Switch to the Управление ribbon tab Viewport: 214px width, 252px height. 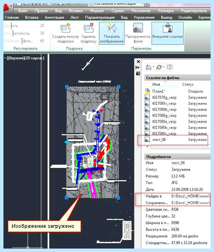144,17
